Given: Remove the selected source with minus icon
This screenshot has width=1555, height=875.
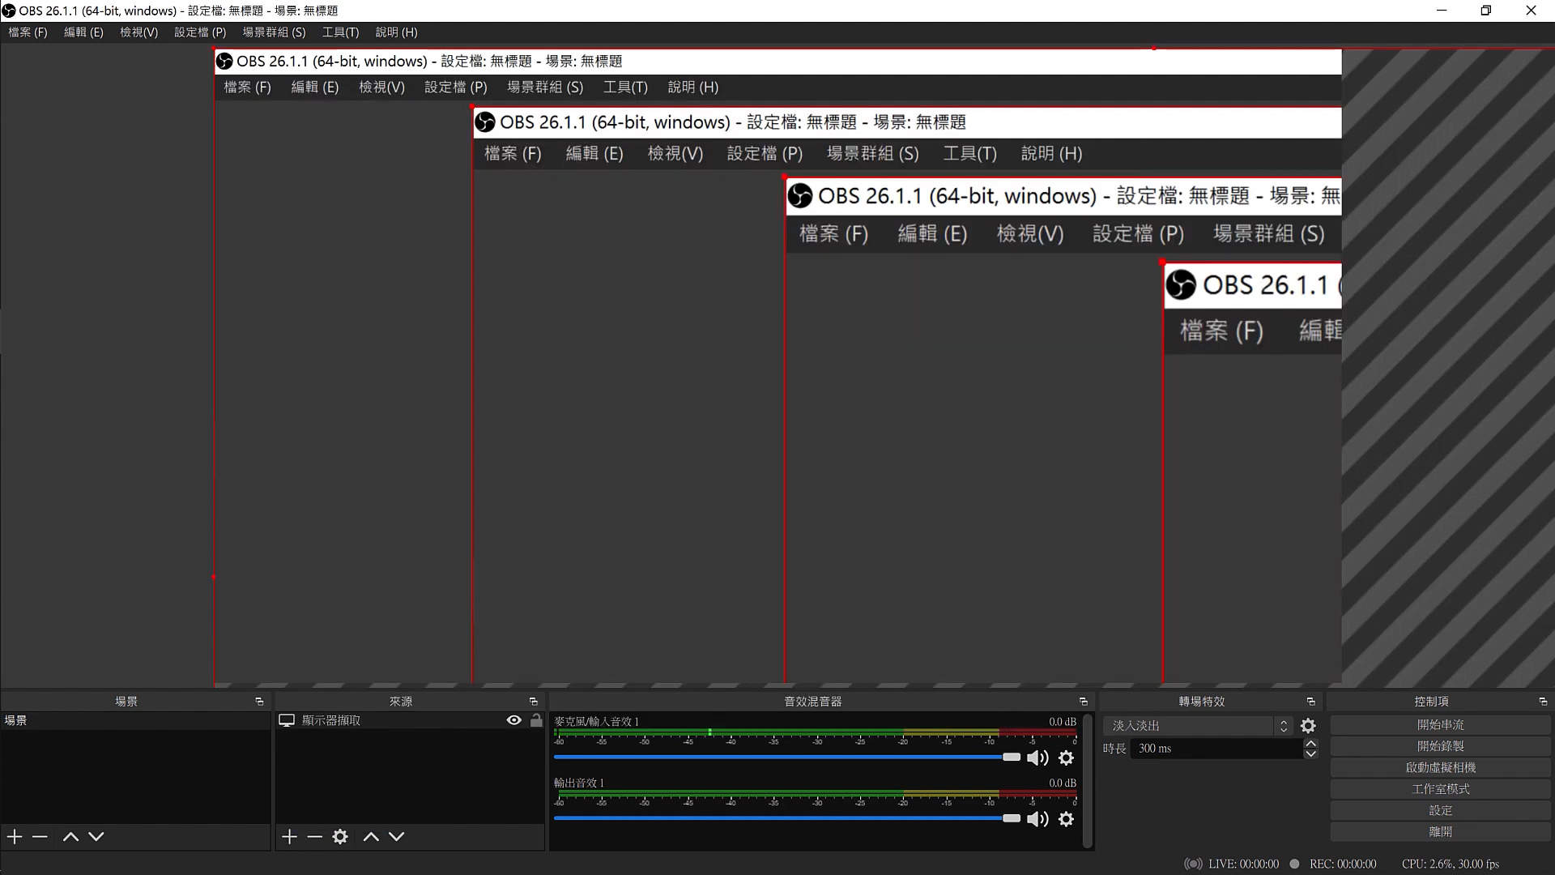Looking at the screenshot, I should pyautogui.click(x=315, y=836).
